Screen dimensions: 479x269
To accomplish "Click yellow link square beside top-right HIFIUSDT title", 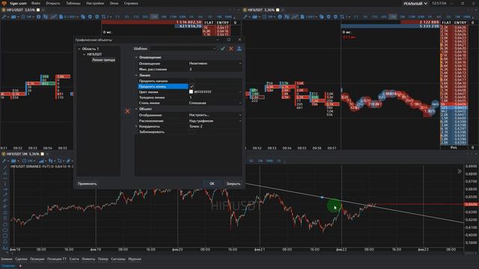I will pyautogui.click(x=278, y=10).
